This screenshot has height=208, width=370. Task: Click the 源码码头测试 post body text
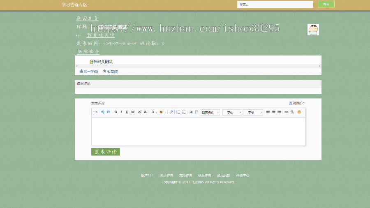pyautogui.click(x=101, y=62)
